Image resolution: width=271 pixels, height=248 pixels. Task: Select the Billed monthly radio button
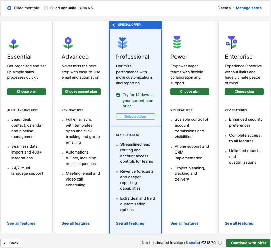tap(9, 8)
